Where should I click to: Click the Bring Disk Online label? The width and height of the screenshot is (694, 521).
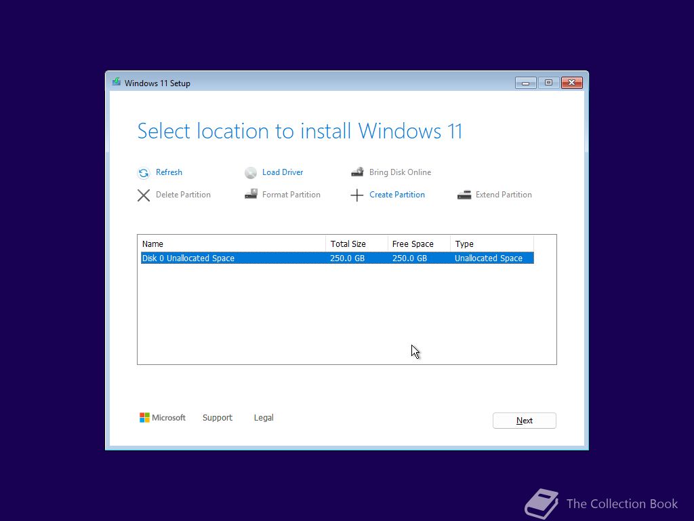(x=400, y=172)
